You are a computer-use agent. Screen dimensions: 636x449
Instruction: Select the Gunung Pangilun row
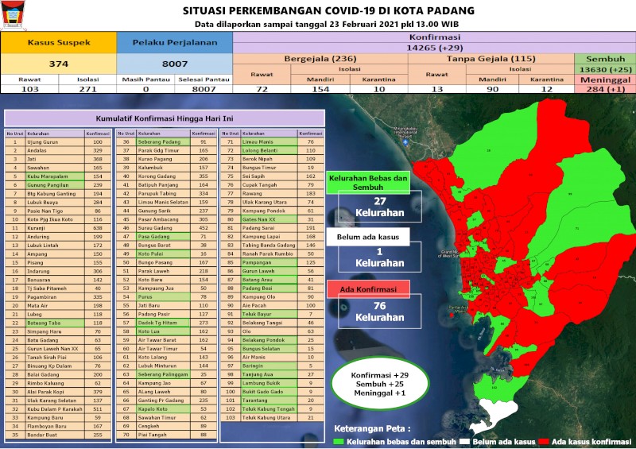pos(58,185)
